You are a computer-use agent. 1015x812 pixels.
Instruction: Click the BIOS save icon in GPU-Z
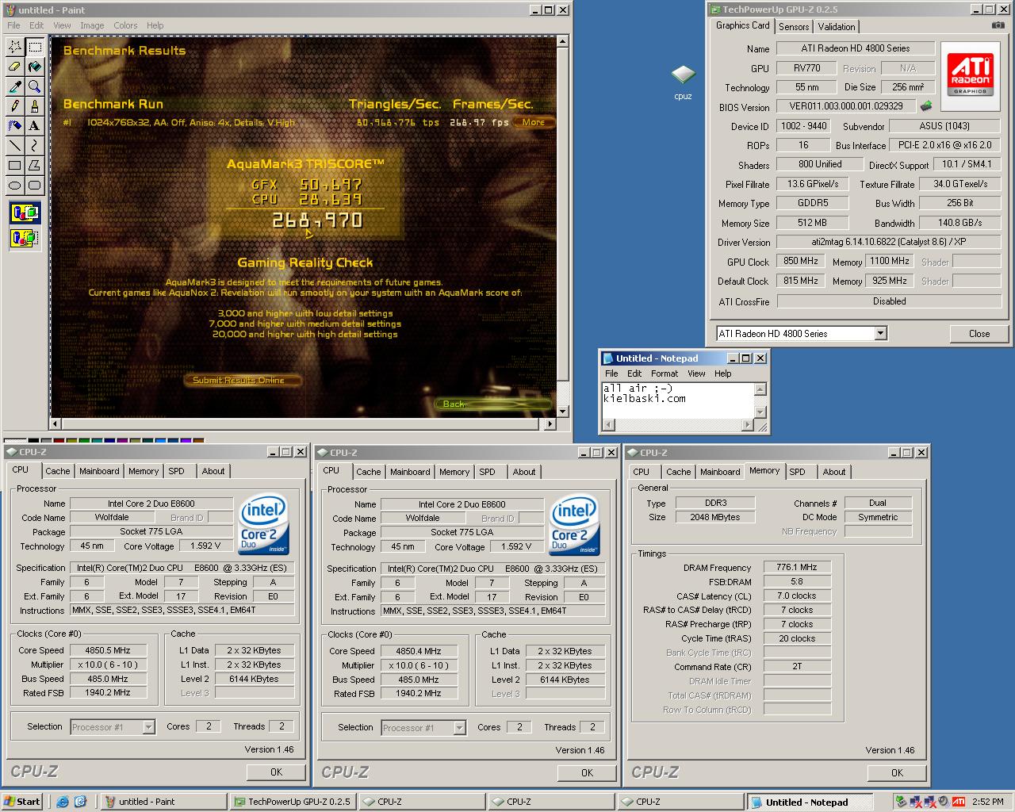click(926, 105)
